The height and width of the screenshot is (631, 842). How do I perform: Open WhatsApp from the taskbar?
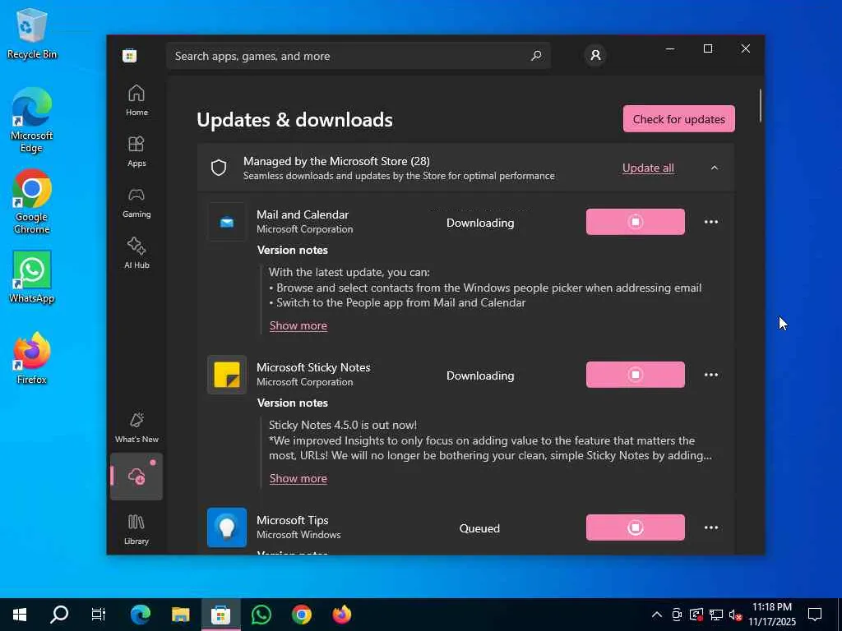pos(261,615)
